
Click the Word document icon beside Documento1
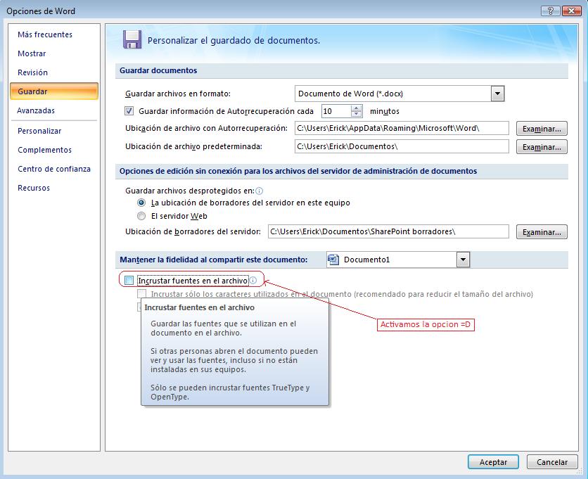click(x=335, y=260)
